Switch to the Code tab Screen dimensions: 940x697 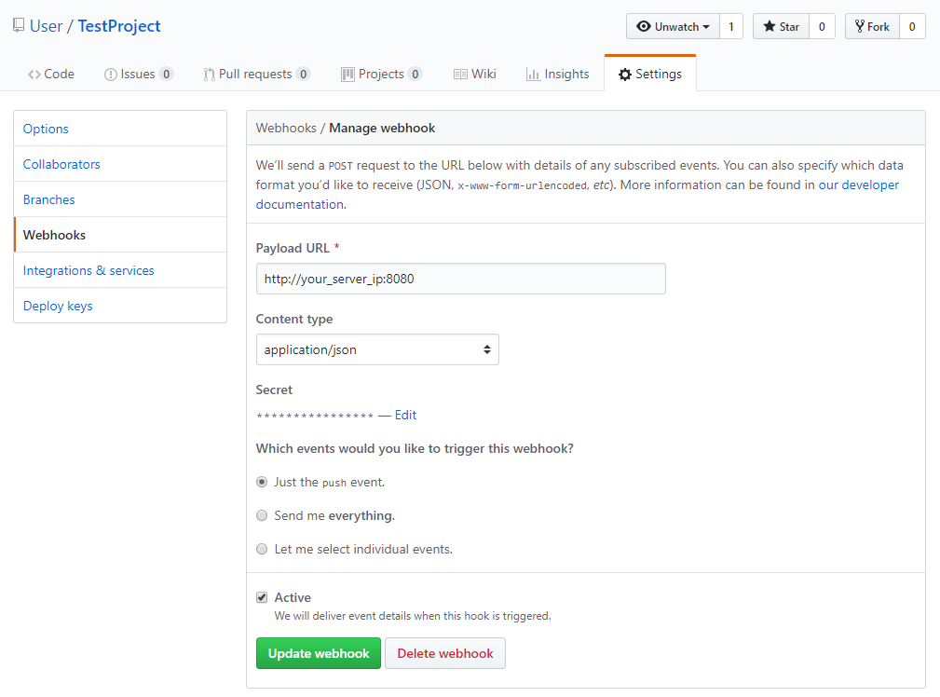point(51,74)
